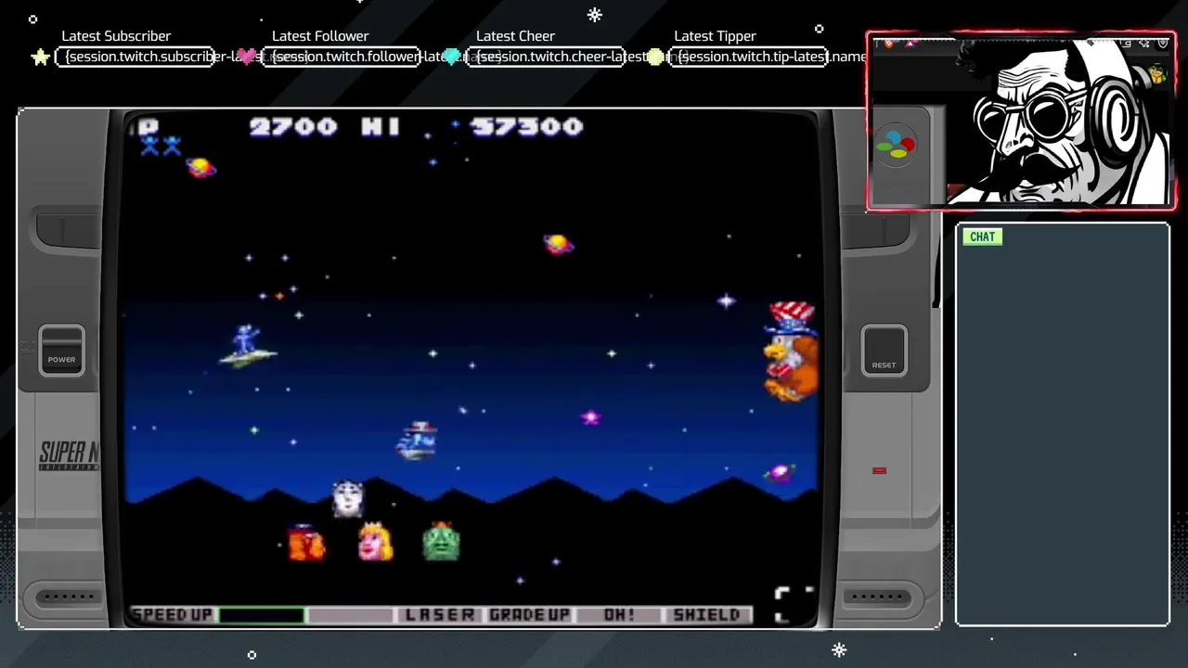Image resolution: width=1188 pixels, height=668 pixels.
Task: Click the yellow star subscriber icon
Action: [40, 58]
